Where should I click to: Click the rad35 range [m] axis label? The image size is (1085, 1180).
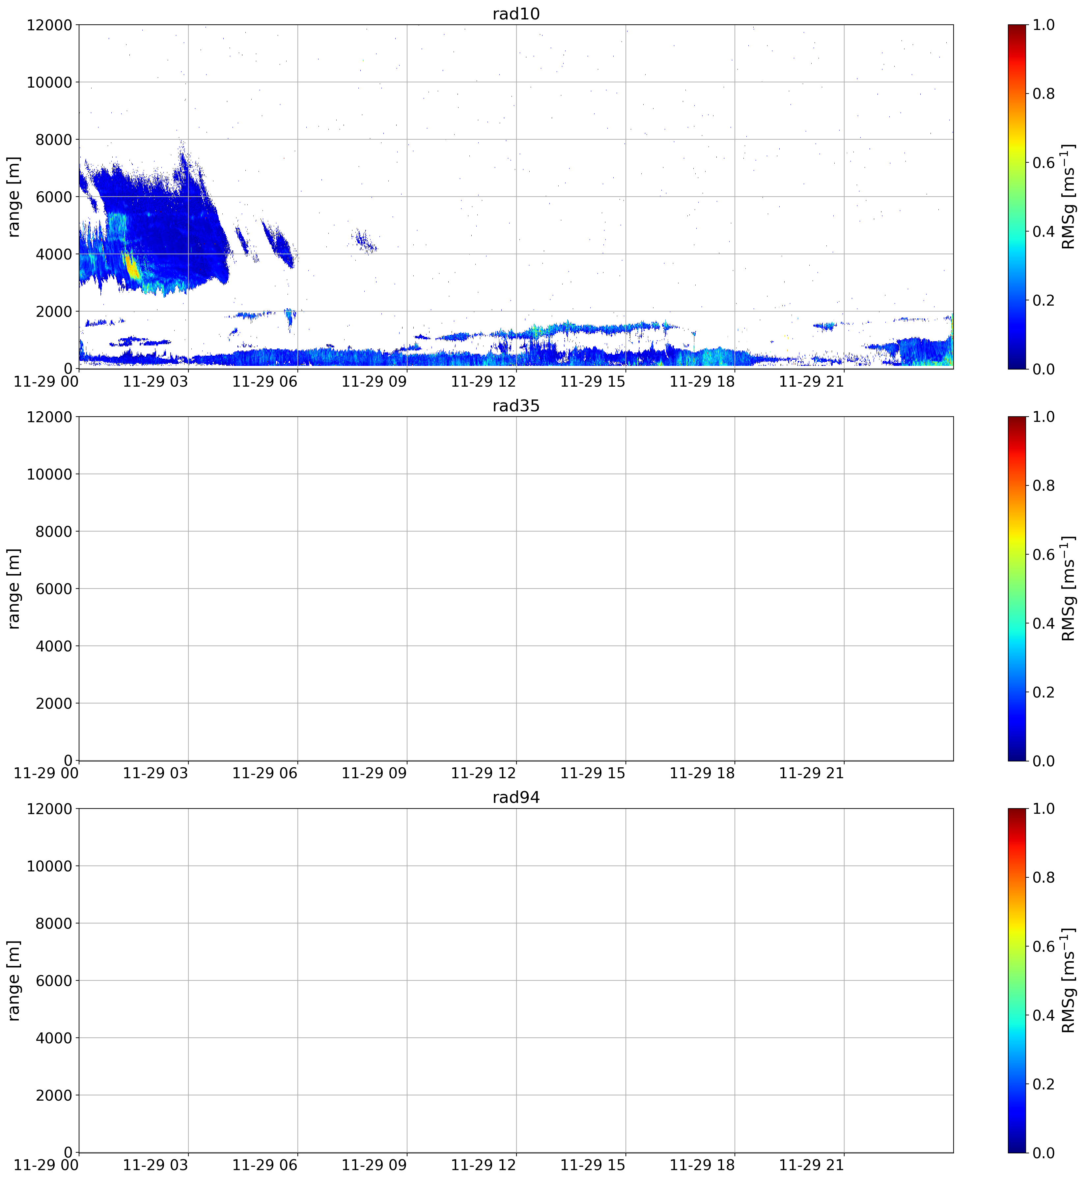point(13,588)
